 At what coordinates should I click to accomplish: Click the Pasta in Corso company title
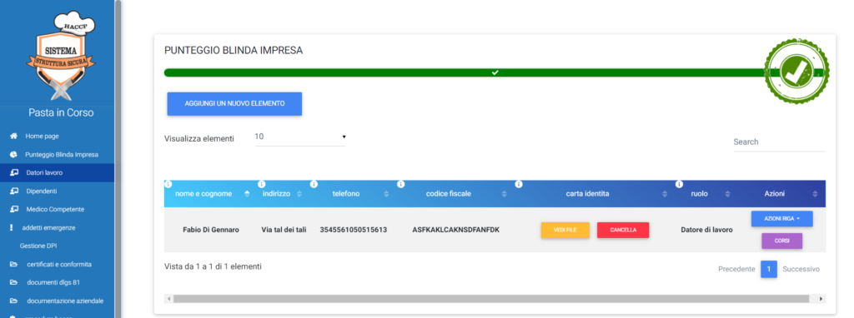(x=61, y=113)
